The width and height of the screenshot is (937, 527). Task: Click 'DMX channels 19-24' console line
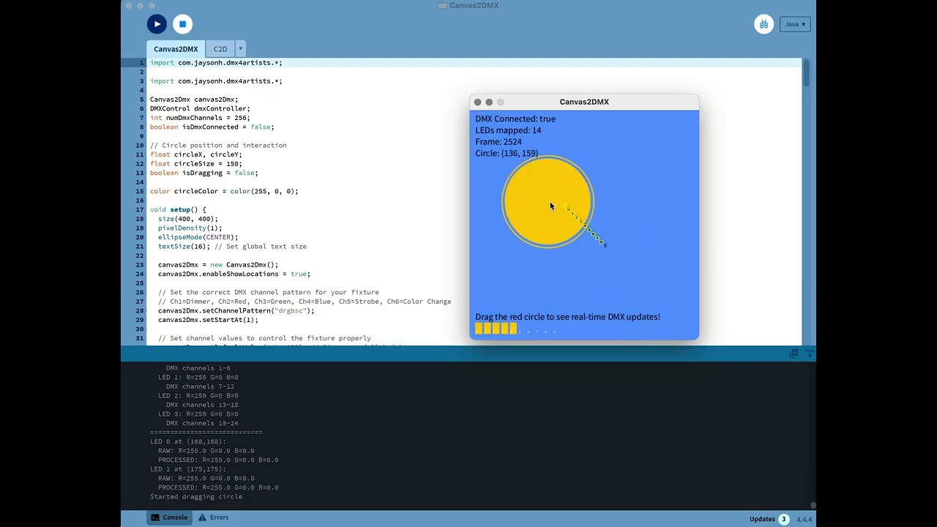click(x=202, y=423)
